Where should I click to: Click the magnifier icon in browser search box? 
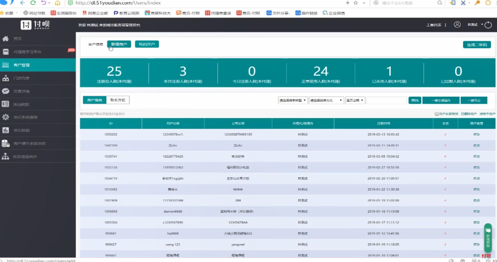(x=440, y=3)
